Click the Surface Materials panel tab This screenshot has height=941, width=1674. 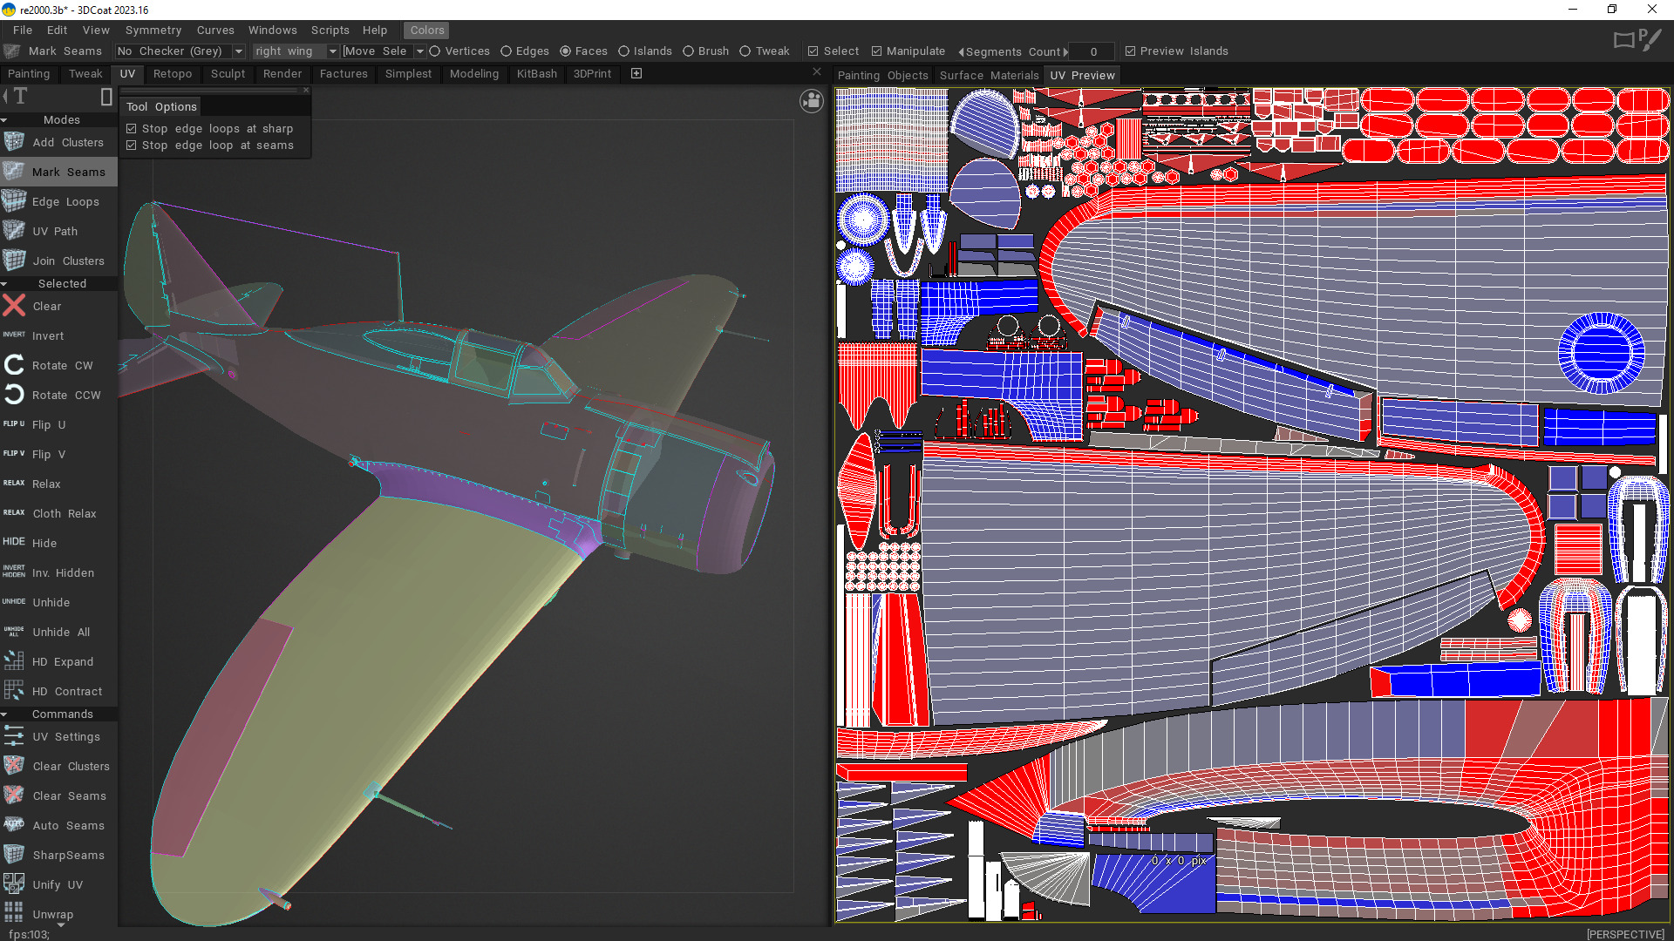pos(989,76)
